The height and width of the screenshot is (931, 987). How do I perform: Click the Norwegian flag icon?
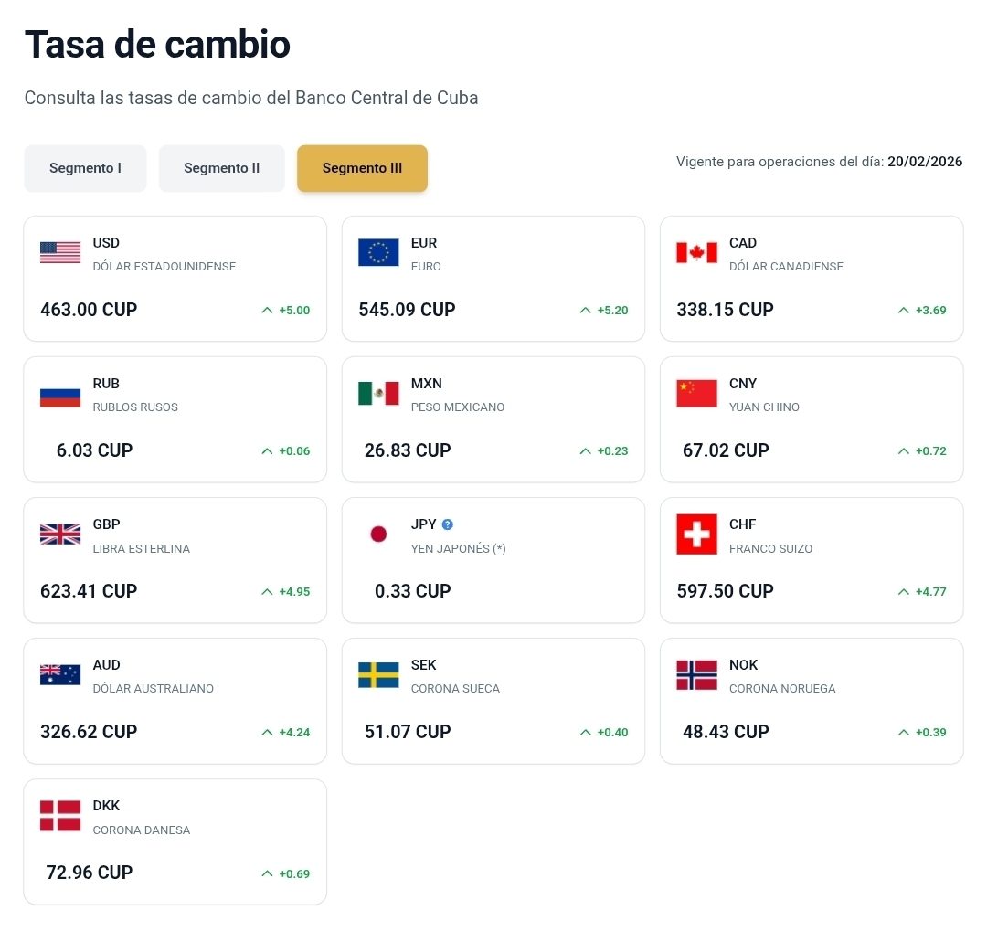696,675
